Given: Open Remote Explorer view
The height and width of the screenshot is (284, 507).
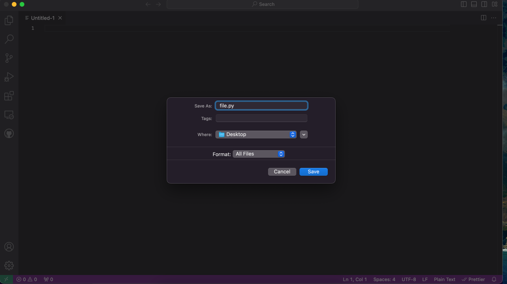Looking at the screenshot, I should [x=9, y=115].
